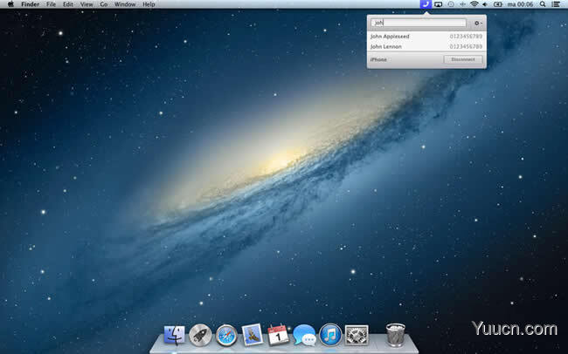
Task: Select John Appleseed from results
Action: (x=426, y=36)
